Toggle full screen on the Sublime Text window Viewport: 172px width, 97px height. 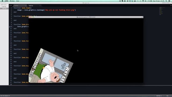[x=171, y=3]
